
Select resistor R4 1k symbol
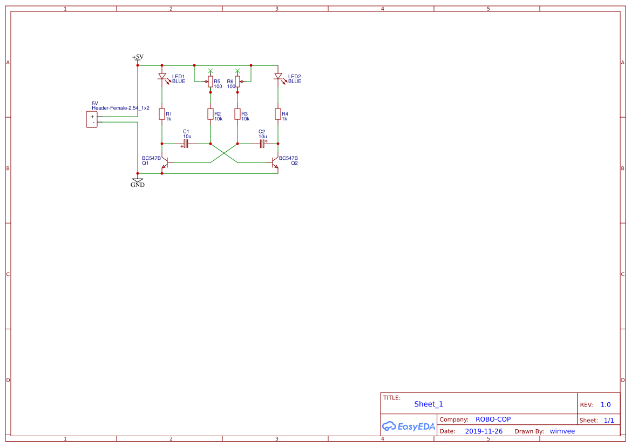[278, 114]
